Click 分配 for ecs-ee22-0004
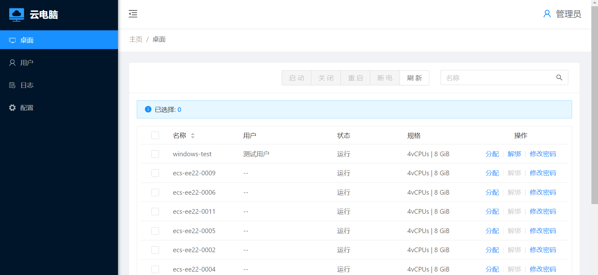The height and width of the screenshot is (275, 598). click(492, 269)
